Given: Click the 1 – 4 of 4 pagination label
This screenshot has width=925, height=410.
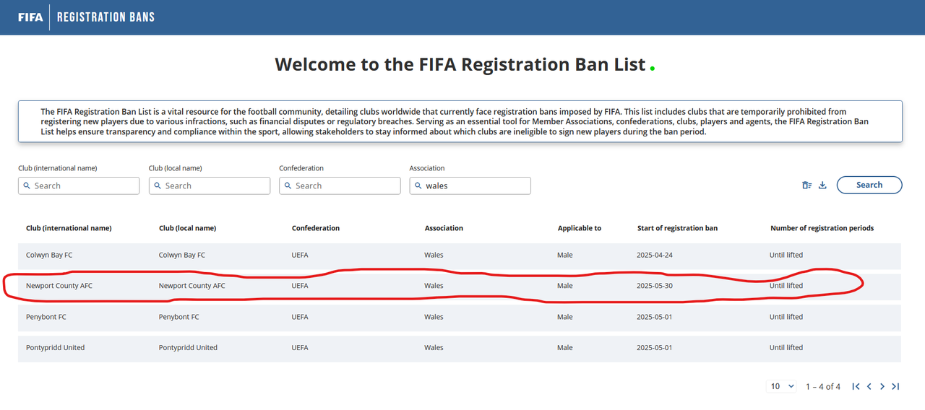Looking at the screenshot, I should (x=823, y=387).
